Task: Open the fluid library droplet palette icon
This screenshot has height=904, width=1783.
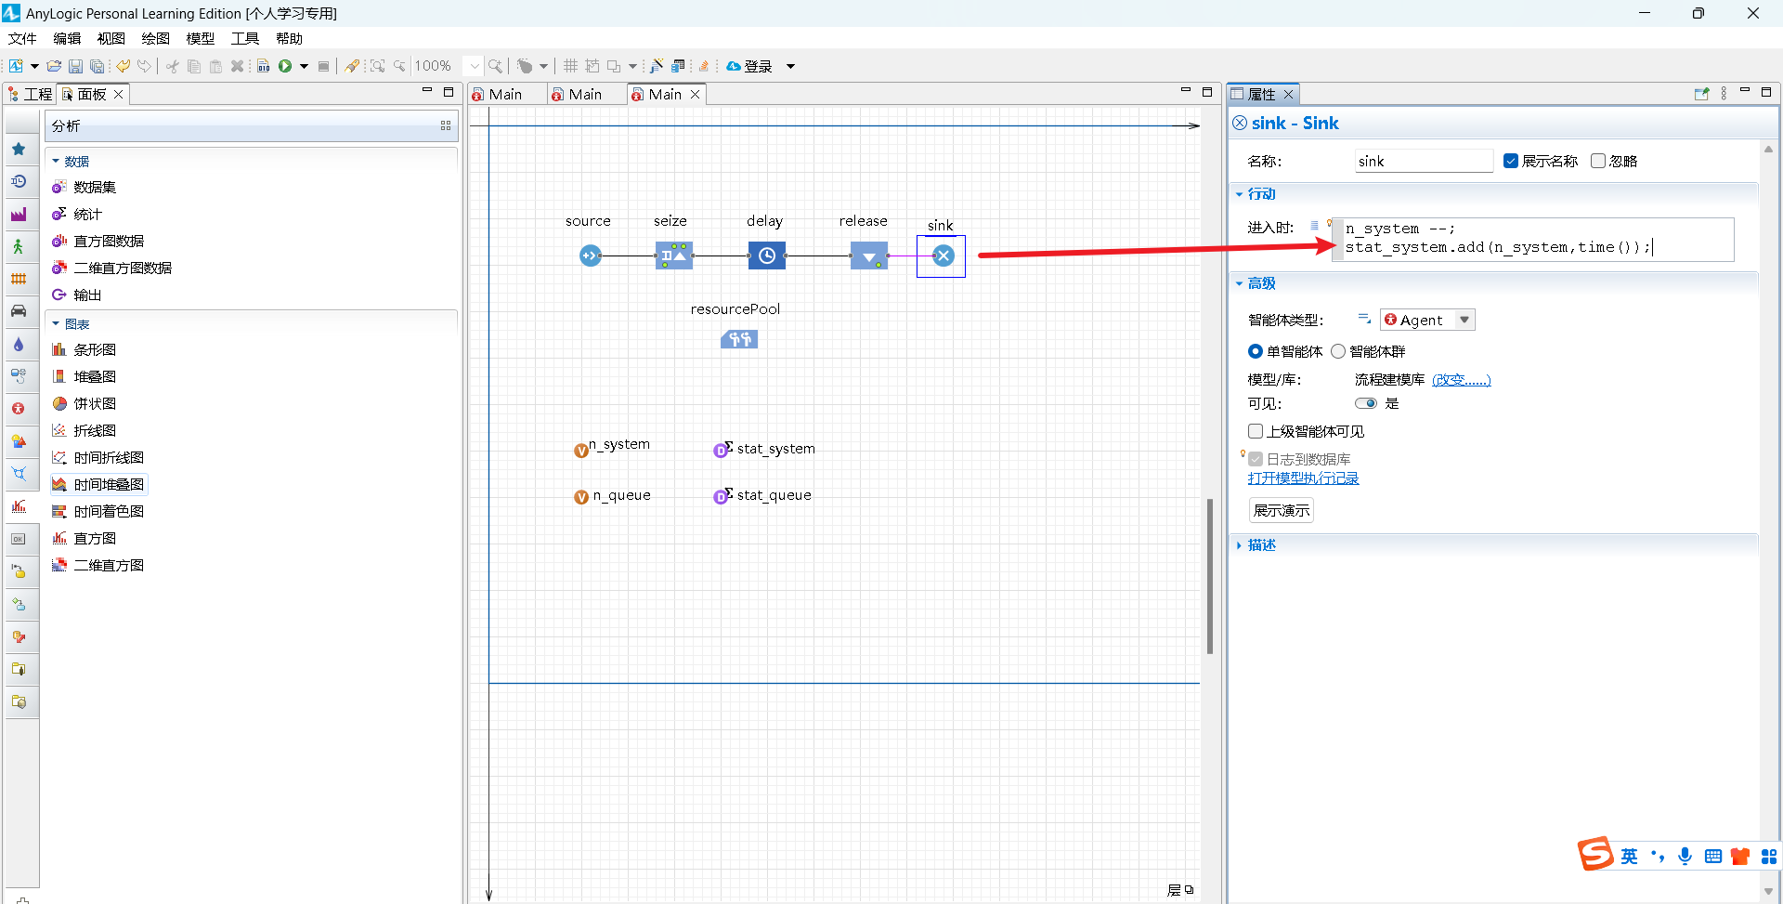Action: click(19, 344)
